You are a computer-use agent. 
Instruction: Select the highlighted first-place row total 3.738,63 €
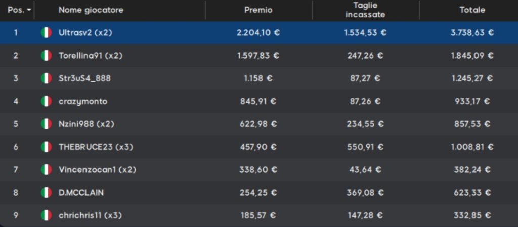click(x=472, y=33)
